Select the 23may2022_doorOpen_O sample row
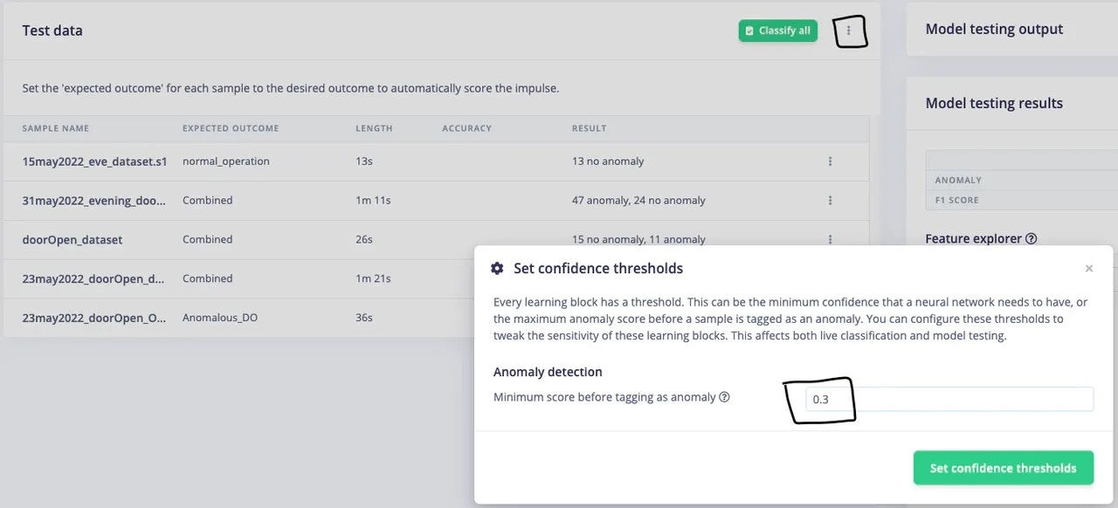Screen dimensions: 1118x508 click(x=93, y=318)
